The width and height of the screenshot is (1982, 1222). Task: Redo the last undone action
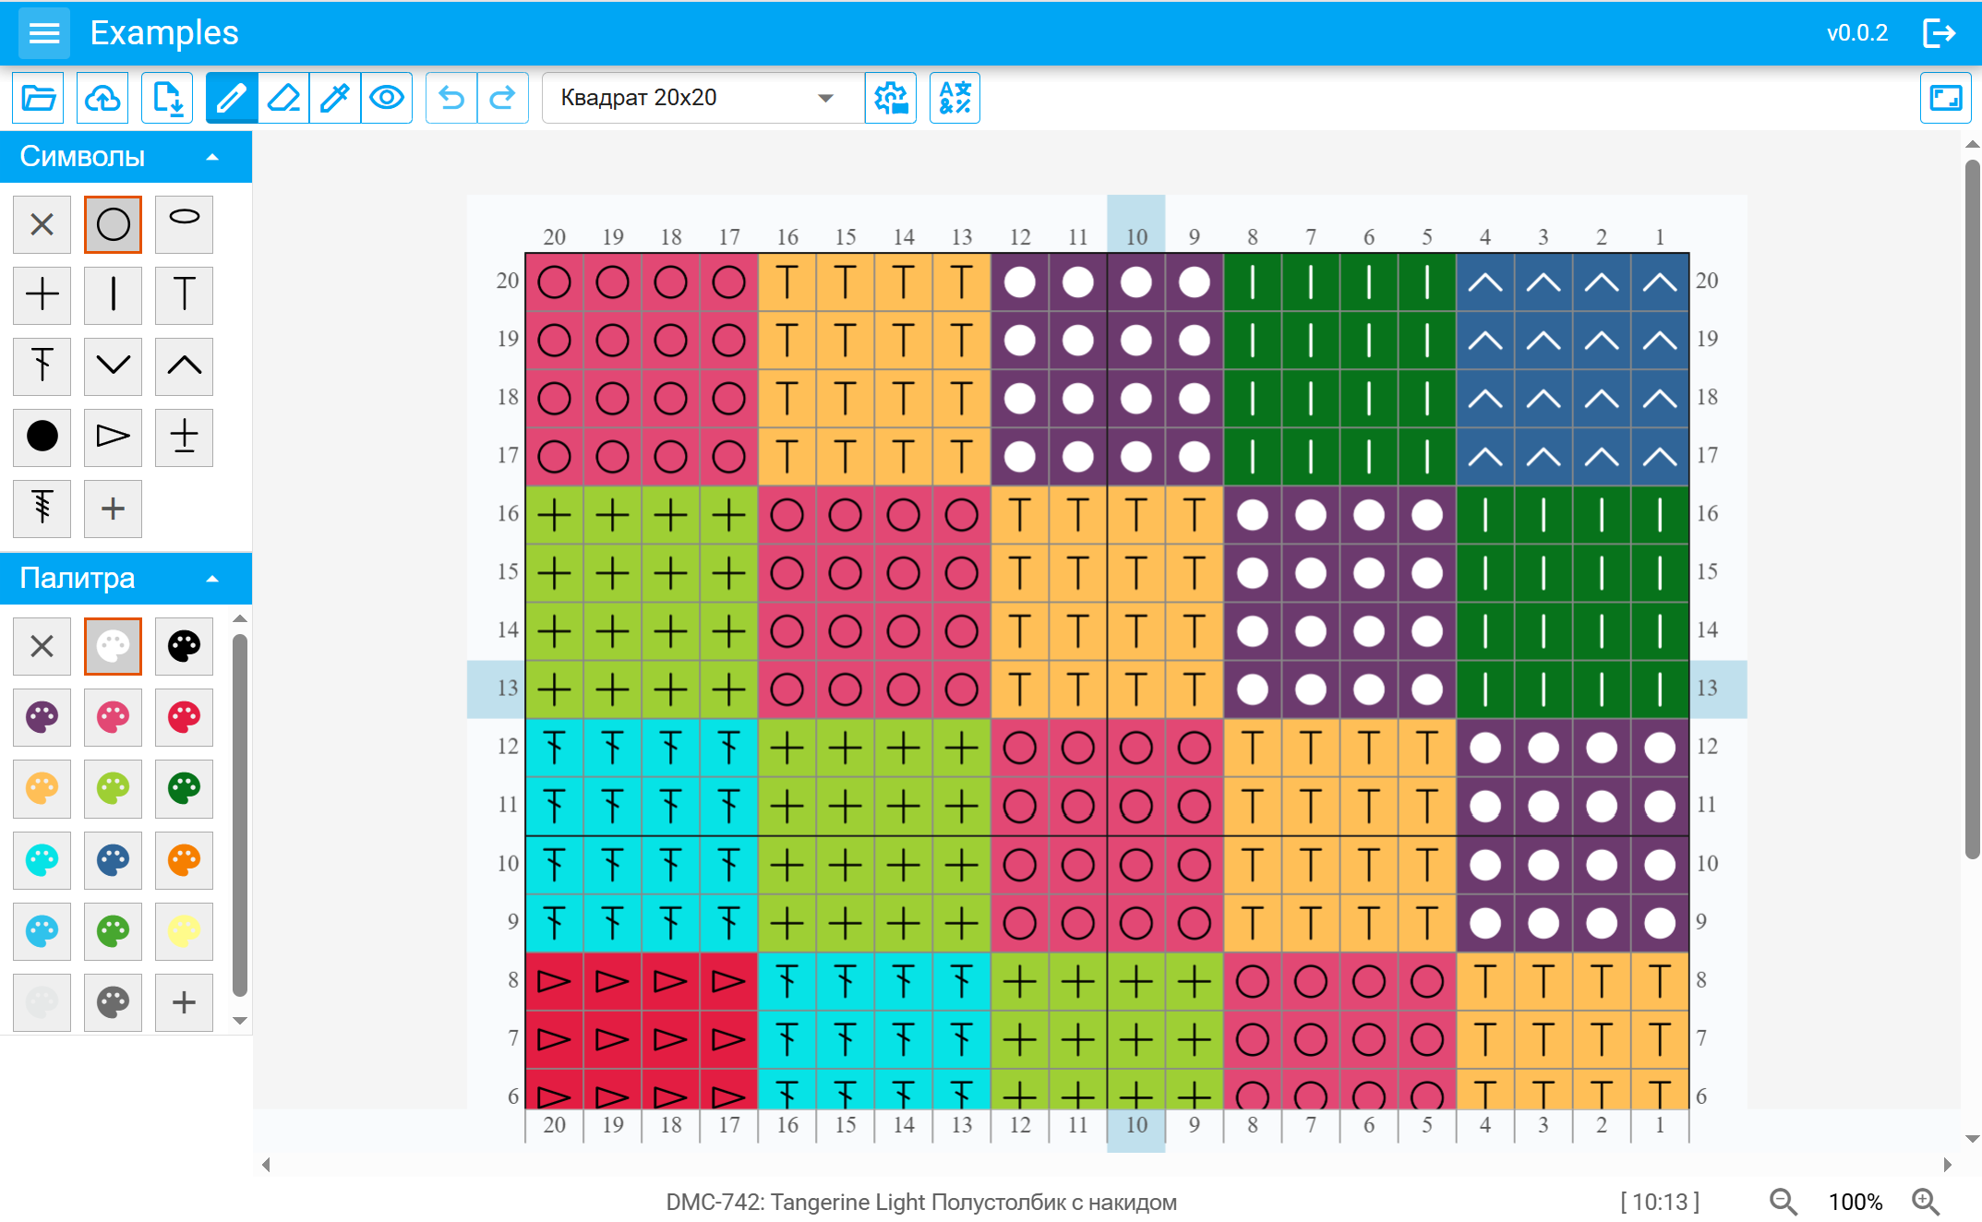point(502,98)
